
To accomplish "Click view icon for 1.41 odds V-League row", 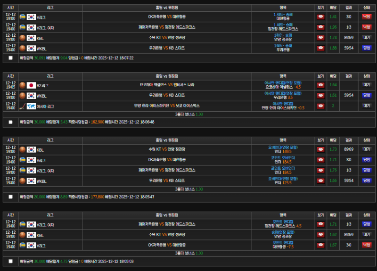I will point(320,16).
